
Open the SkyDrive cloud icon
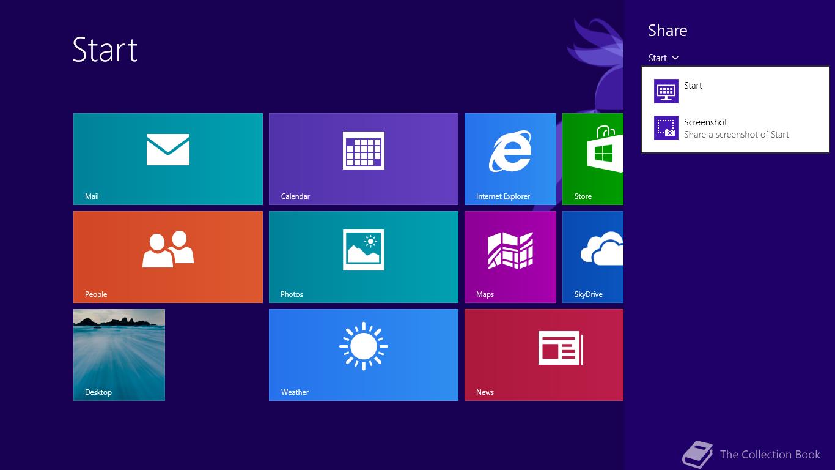pos(602,249)
